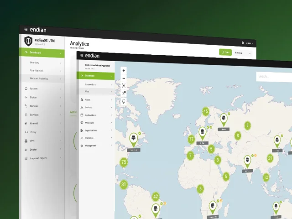The image size is (292, 219).
Task: Click the Network icon in UTM sidebar
Action: tap(26, 106)
